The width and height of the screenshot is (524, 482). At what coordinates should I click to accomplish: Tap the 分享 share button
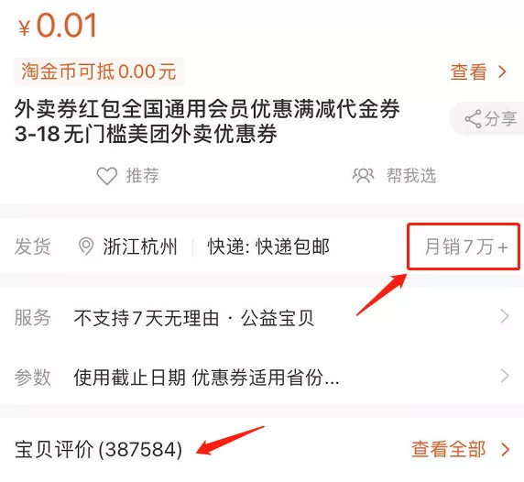coord(491,119)
